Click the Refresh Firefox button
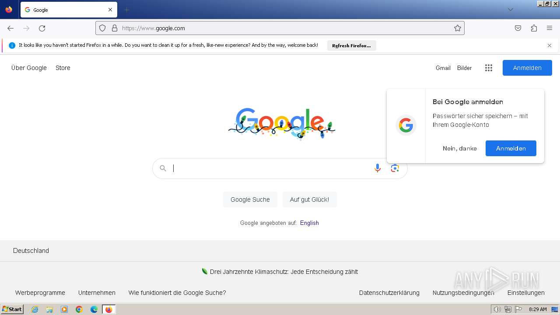Screen dimensions: 560x315 pyautogui.click(x=351, y=45)
